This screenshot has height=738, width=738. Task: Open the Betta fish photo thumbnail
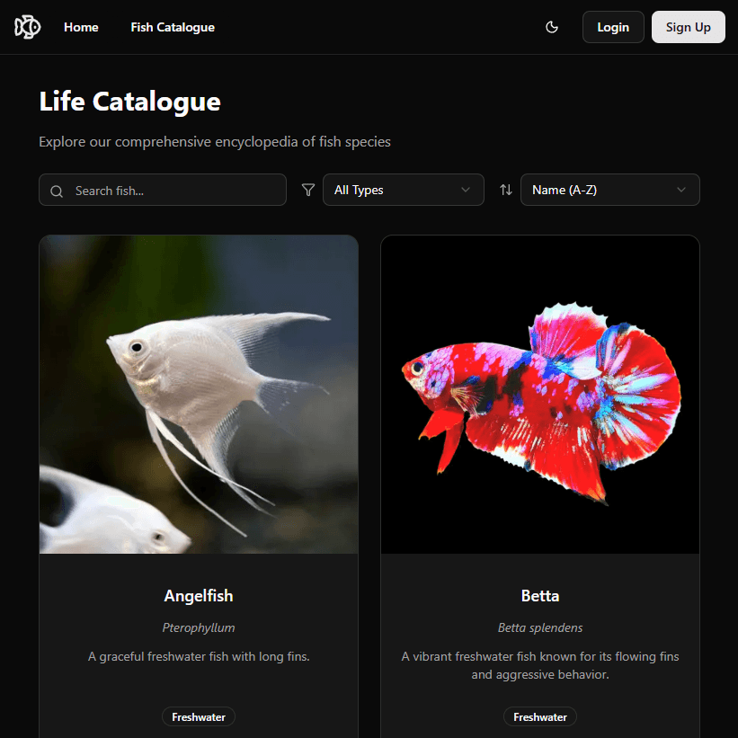(540, 395)
